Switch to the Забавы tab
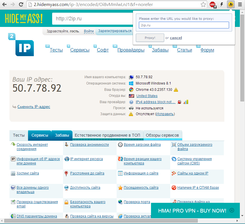Screen dimensions: 245x224 [x=62, y=135]
